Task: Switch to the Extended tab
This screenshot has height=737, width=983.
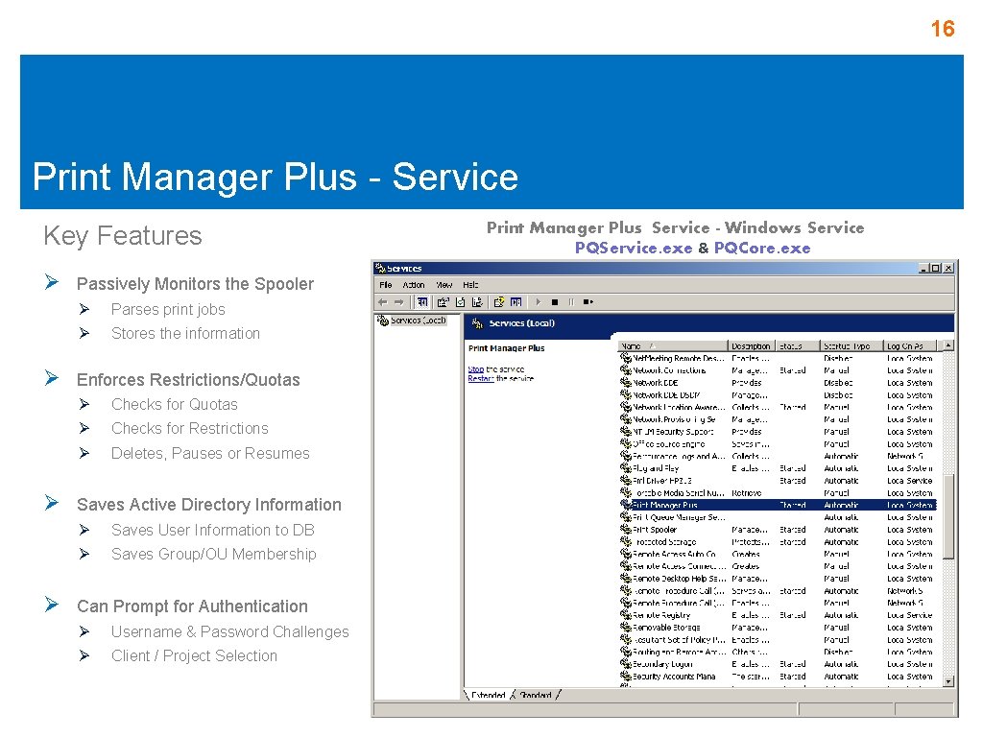Action: (x=488, y=695)
